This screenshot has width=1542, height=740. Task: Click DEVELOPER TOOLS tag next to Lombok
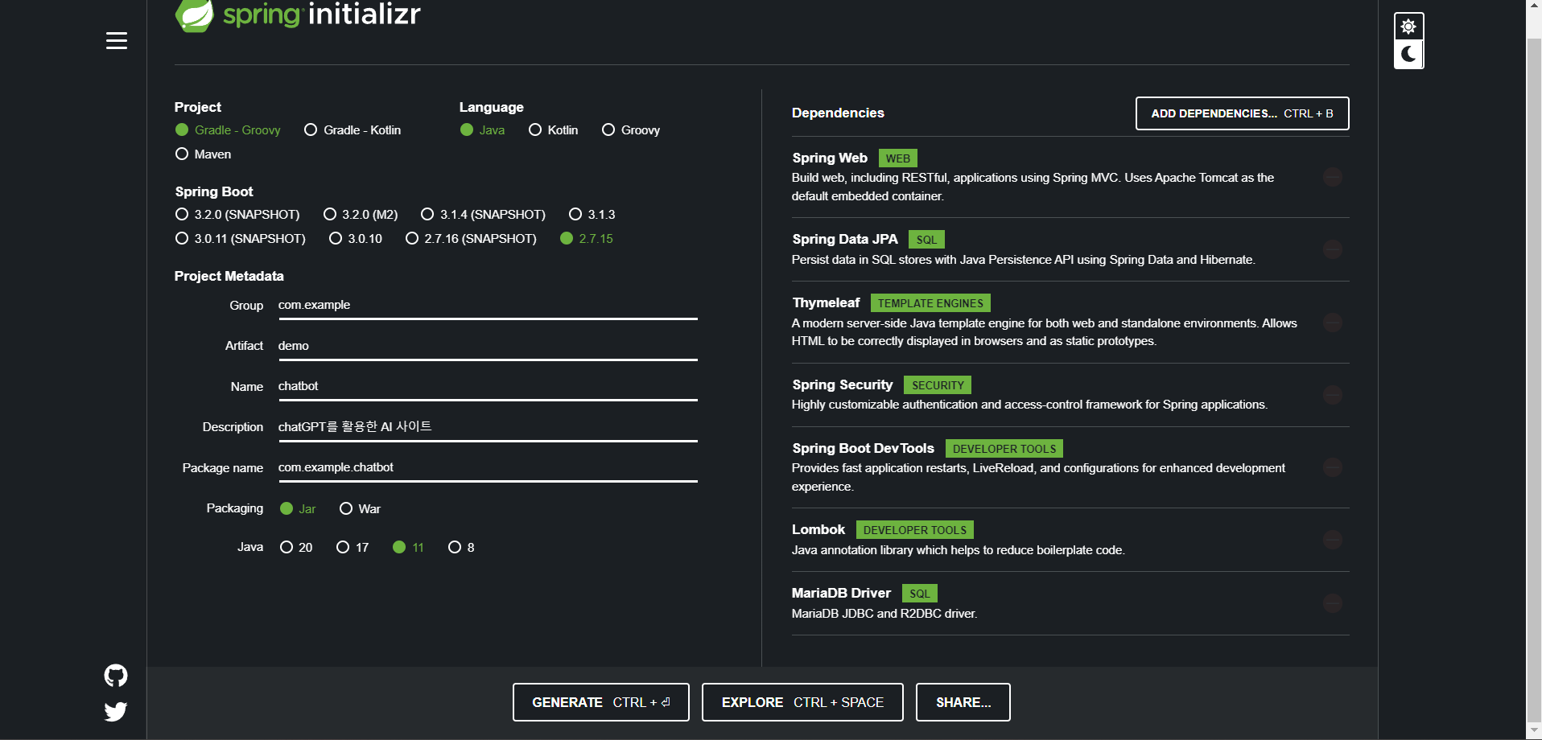pyautogui.click(x=915, y=530)
